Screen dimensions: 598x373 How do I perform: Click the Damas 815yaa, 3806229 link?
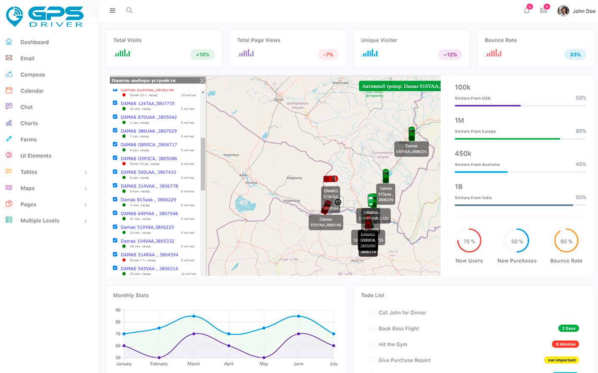148,200
